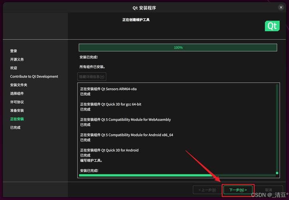Image resolution: width=289 pixels, height=200 pixels.
Task: Select the 安装文件夹 step in the sidebar
Action: [19, 85]
